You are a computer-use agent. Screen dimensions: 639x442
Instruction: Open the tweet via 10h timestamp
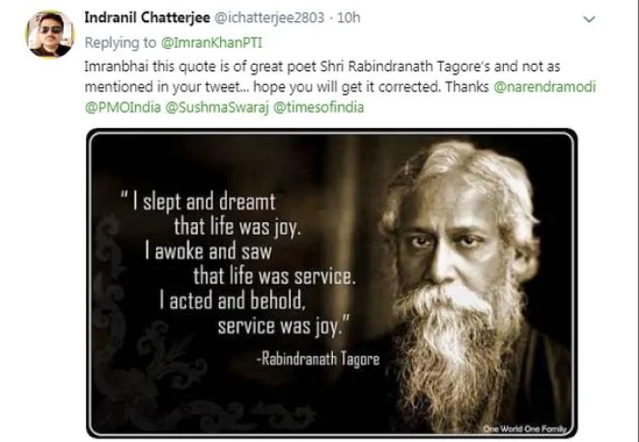pos(349,18)
